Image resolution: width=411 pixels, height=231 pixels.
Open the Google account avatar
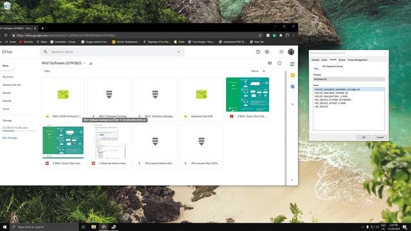(291, 52)
